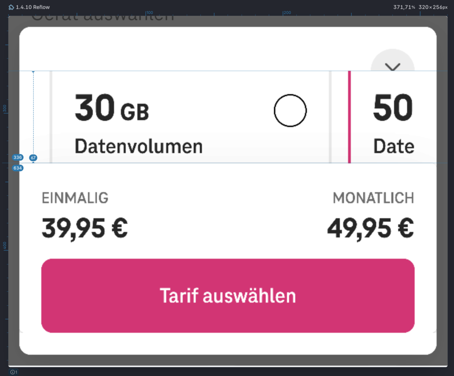Screen dimensions: 454x376
Task: Click the circular radio icon on the 30 GB card
Action: pyautogui.click(x=290, y=110)
